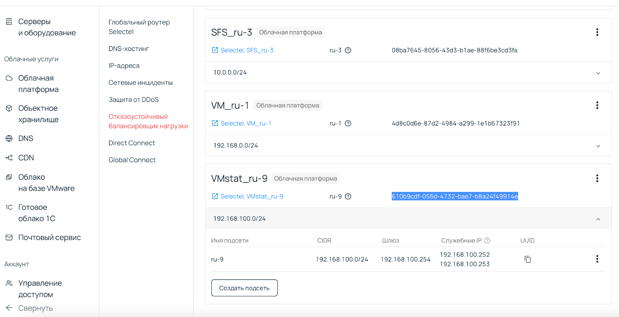The image size is (619, 317).
Task: Expand the 10.0.0.0/24 subnet row
Action: (x=408, y=73)
